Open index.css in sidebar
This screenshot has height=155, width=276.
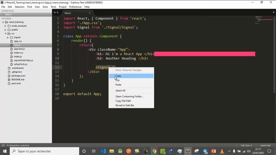(x=19, y=53)
